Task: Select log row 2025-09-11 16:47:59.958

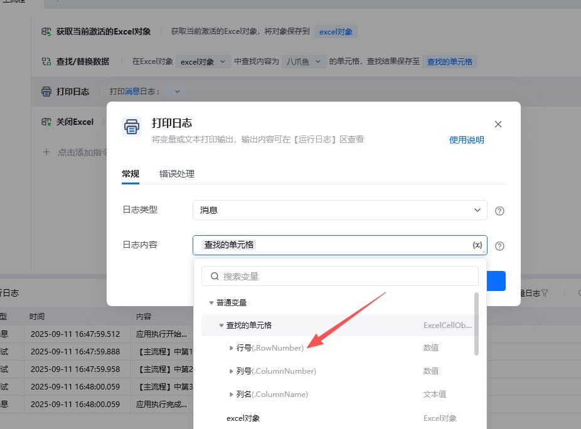Action: 75,369
